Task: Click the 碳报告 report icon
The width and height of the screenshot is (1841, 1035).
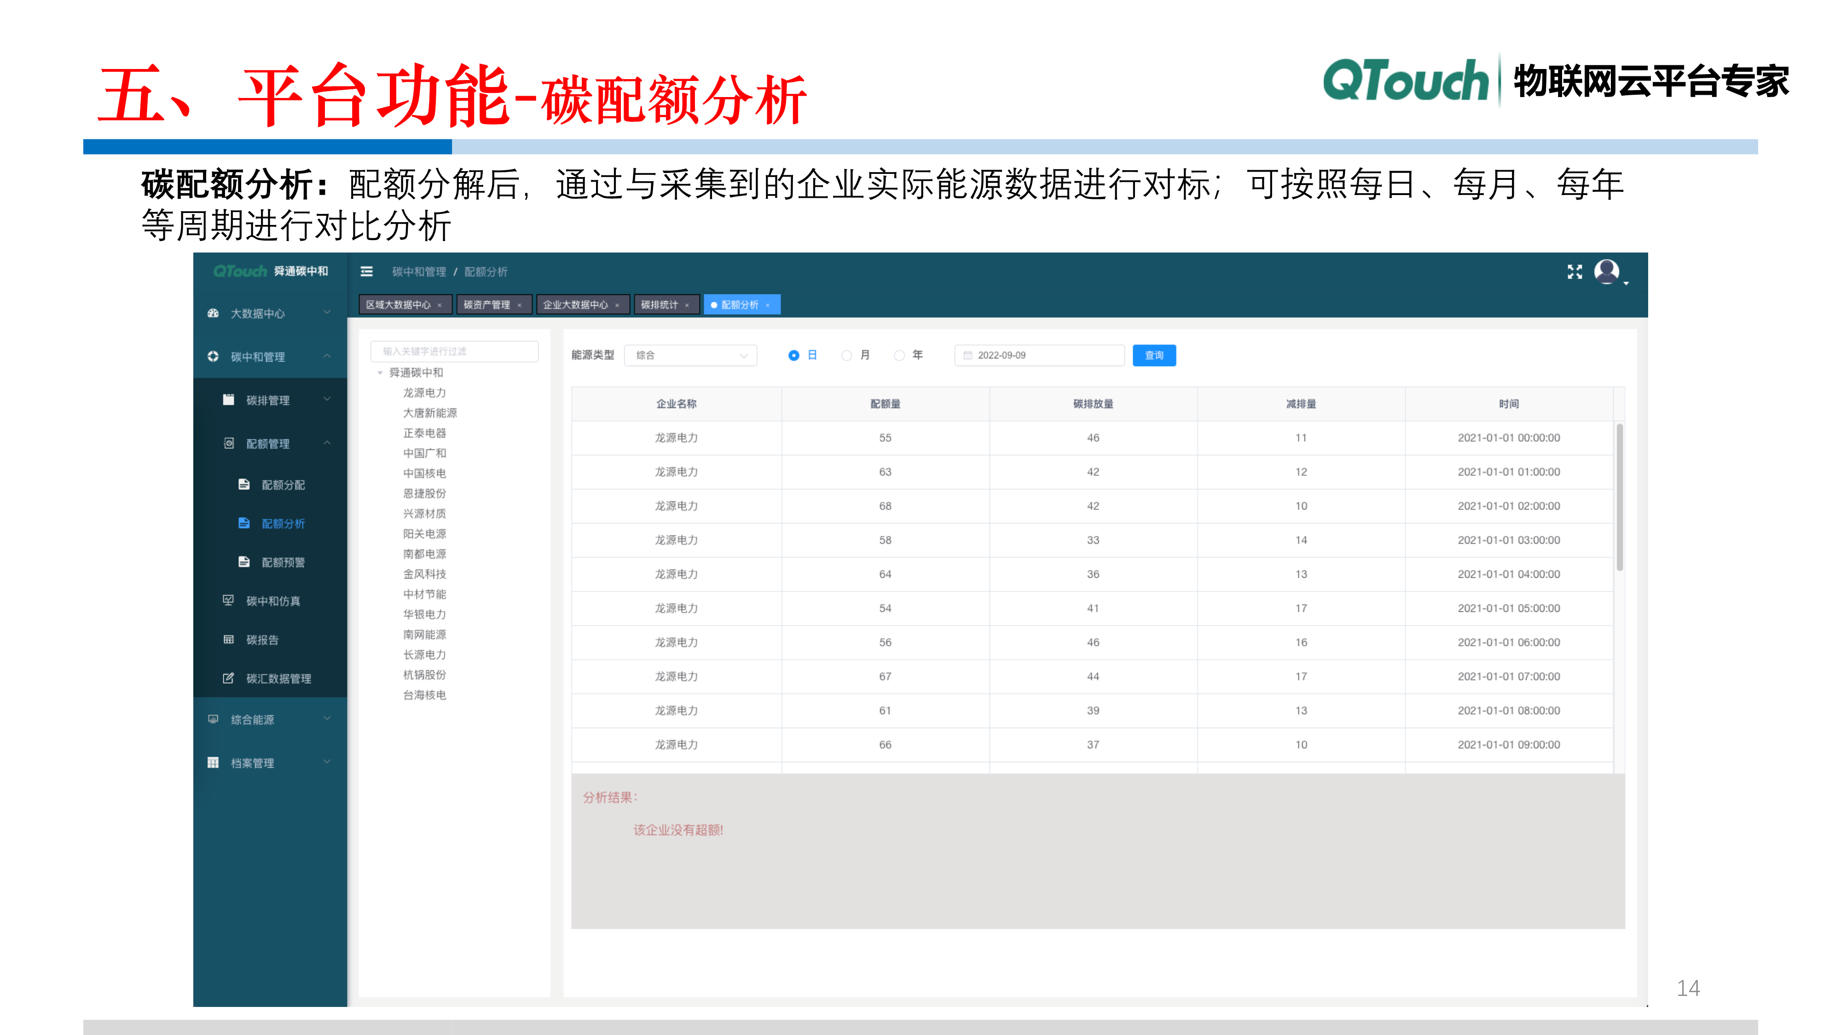Action: [229, 640]
